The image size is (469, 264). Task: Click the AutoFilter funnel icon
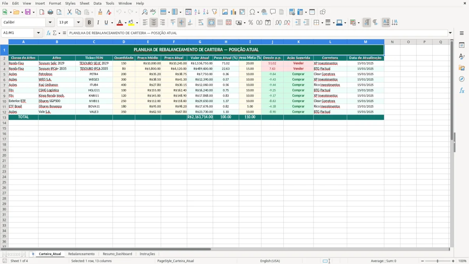click(x=215, y=12)
